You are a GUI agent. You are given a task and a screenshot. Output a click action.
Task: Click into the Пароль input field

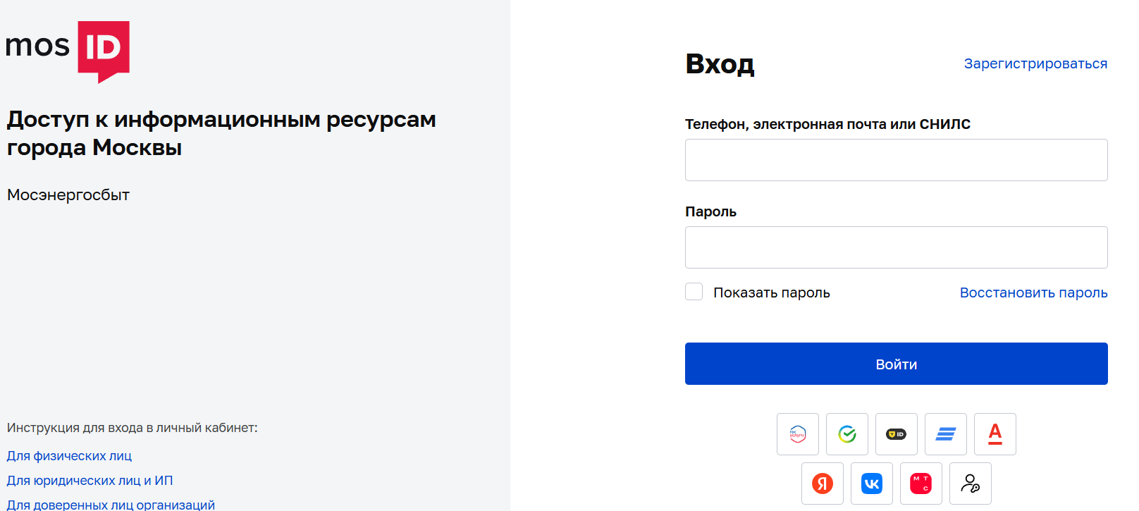pyautogui.click(x=896, y=247)
